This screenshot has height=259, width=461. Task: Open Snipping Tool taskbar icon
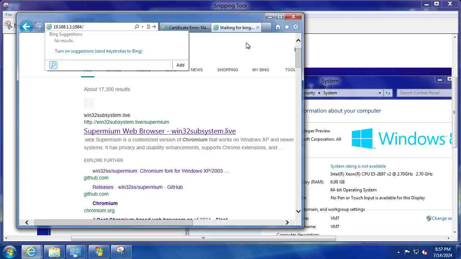pyautogui.click(x=121, y=252)
